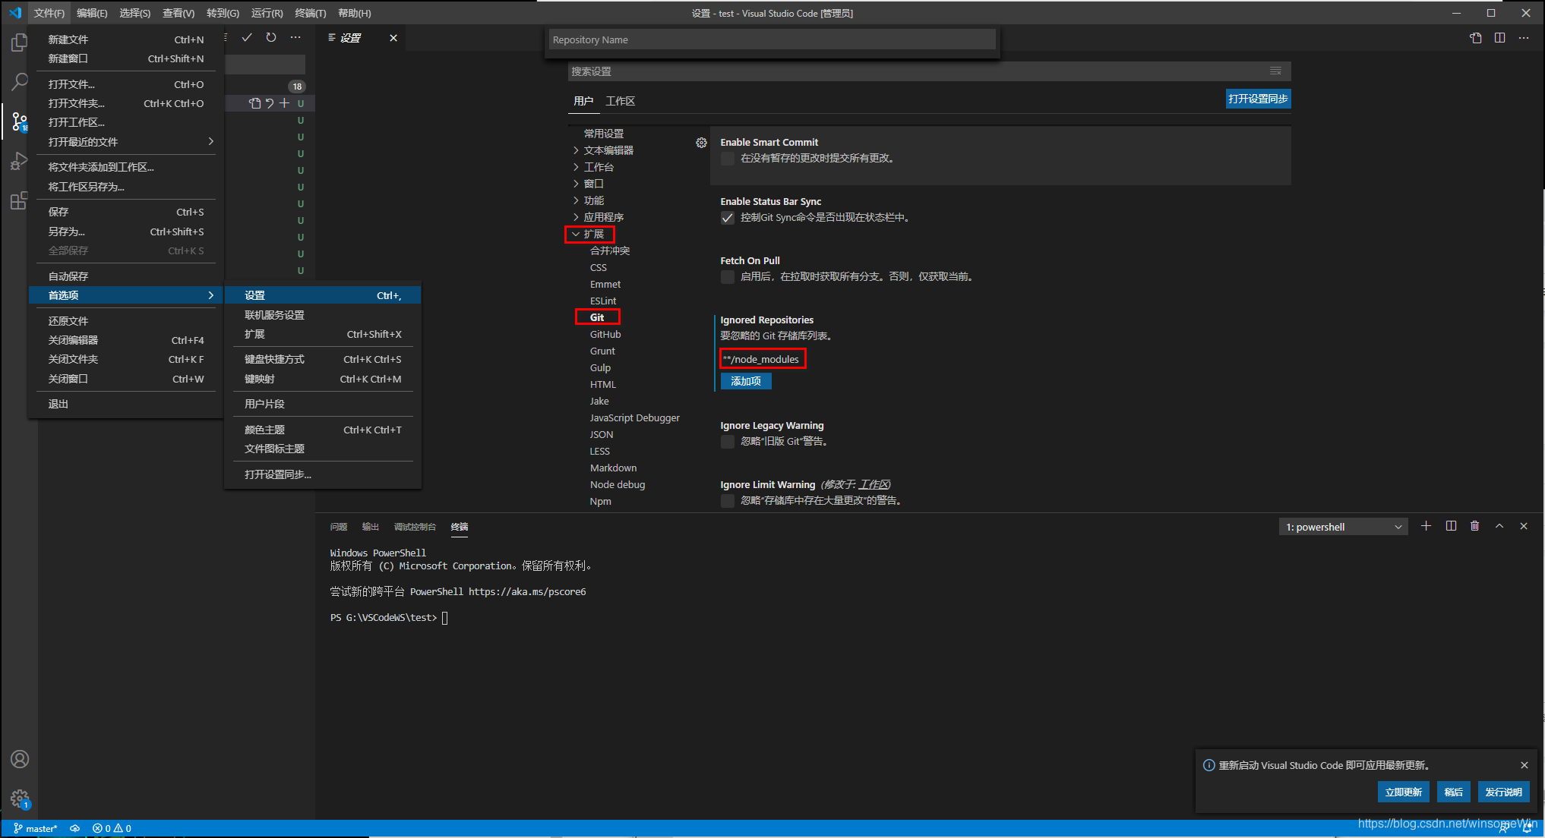1545x838 pixels.
Task: Collapse the 扩展 settings category
Action: point(593,234)
